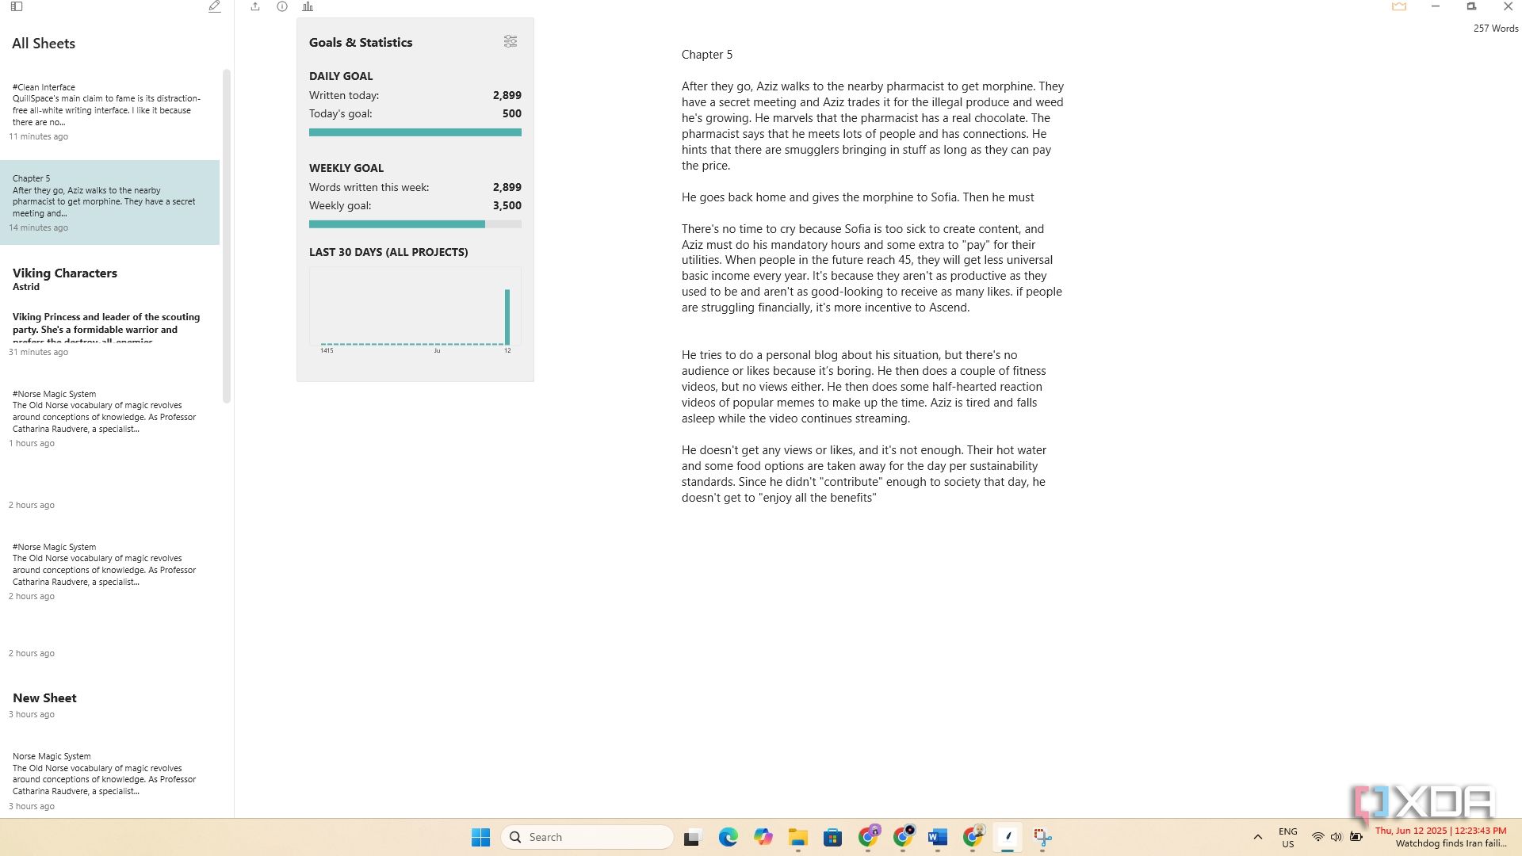
Task: Open Microsoft Word from the taskbar
Action: click(x=938, y=837)
